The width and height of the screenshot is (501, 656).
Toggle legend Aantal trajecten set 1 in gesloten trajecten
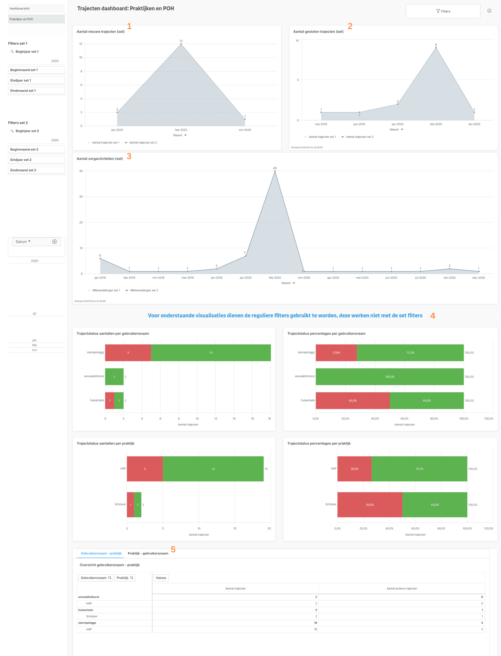(x=320, y=137)
